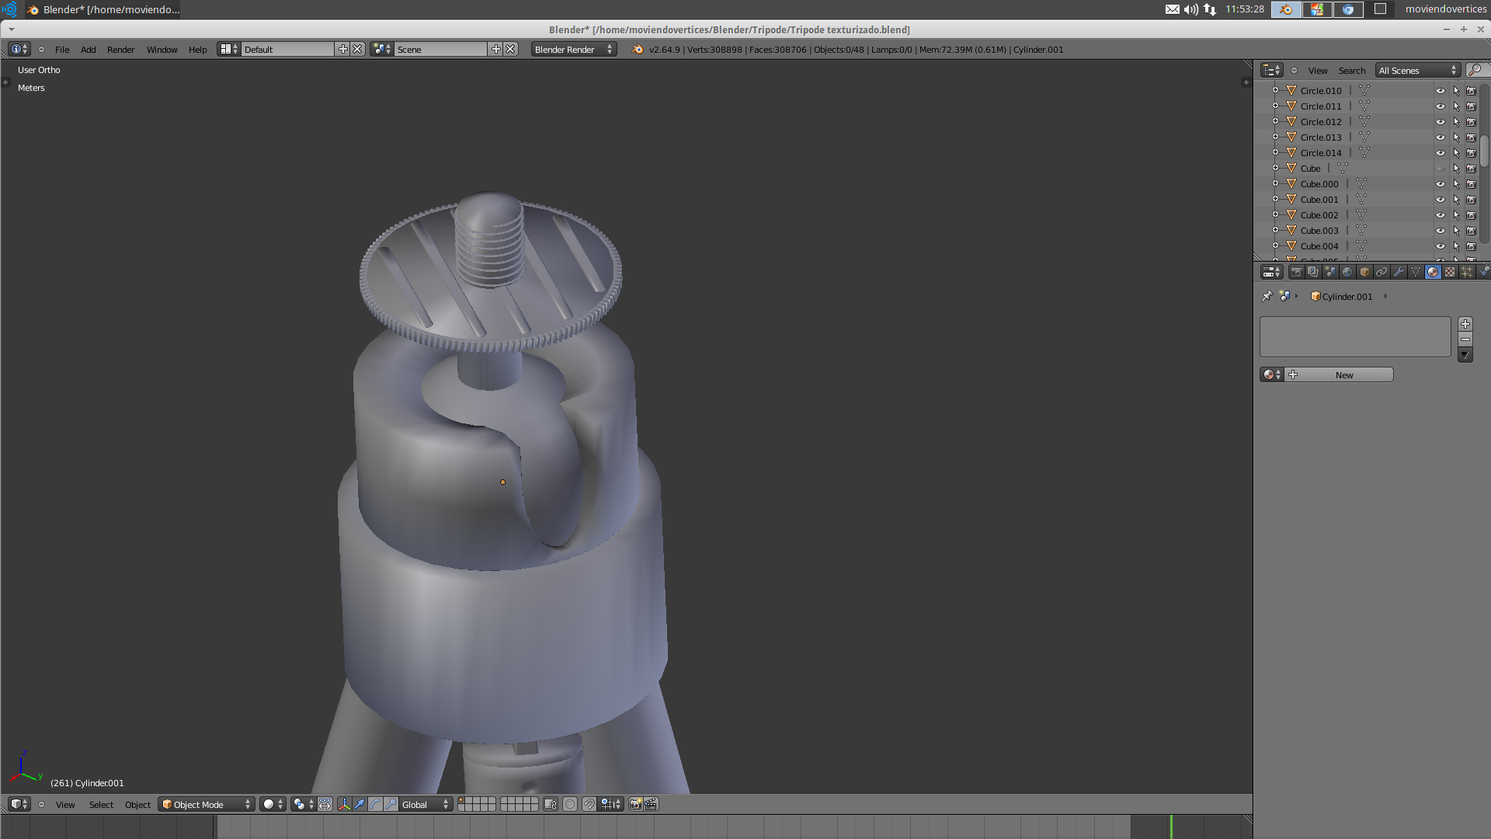Open the Particles properties tab

(x=1467, y=272)
